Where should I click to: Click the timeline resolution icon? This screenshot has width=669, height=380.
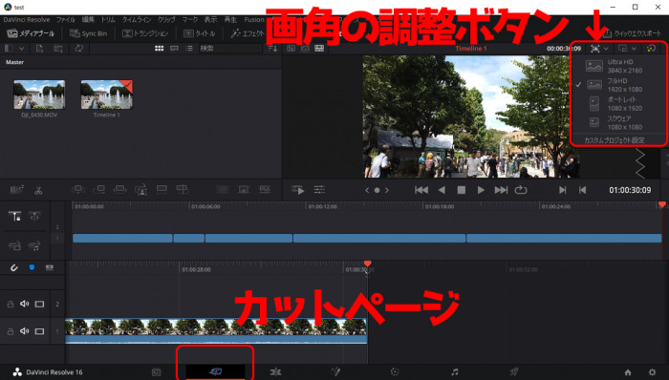[x=595, y=49]
